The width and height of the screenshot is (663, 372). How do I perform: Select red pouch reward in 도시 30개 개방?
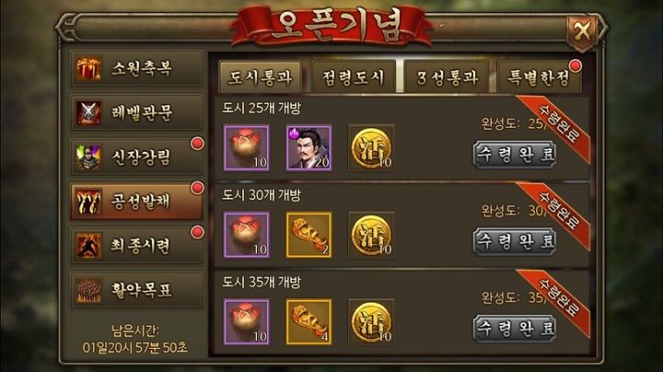[247, 235]
